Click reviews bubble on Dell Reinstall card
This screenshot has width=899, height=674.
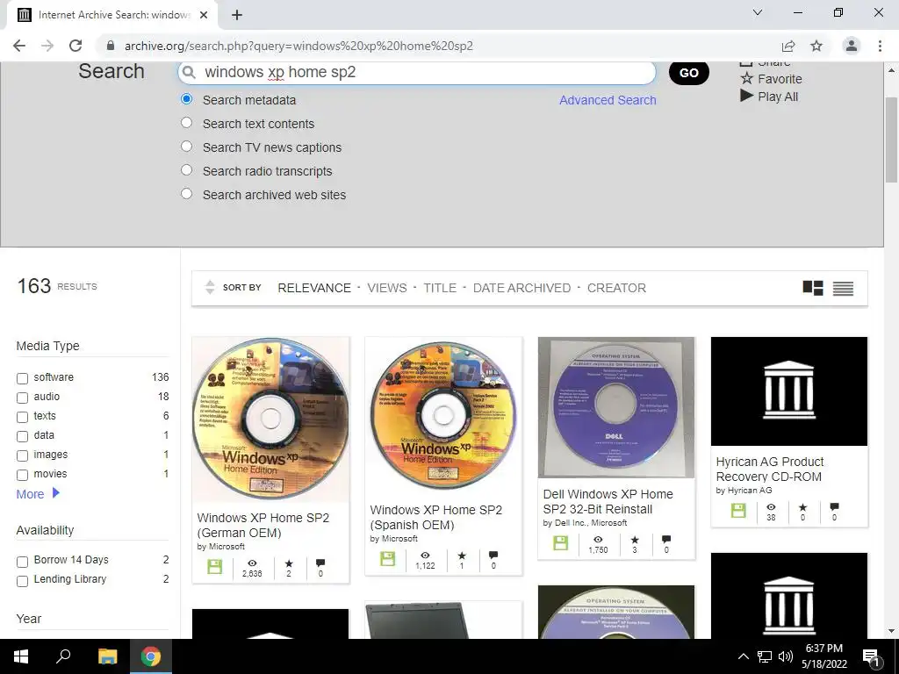(665, 540)
